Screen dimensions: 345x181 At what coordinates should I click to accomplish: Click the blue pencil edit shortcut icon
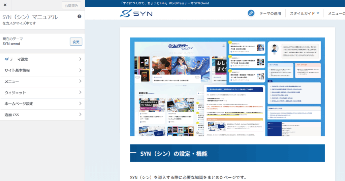point(251,13)
